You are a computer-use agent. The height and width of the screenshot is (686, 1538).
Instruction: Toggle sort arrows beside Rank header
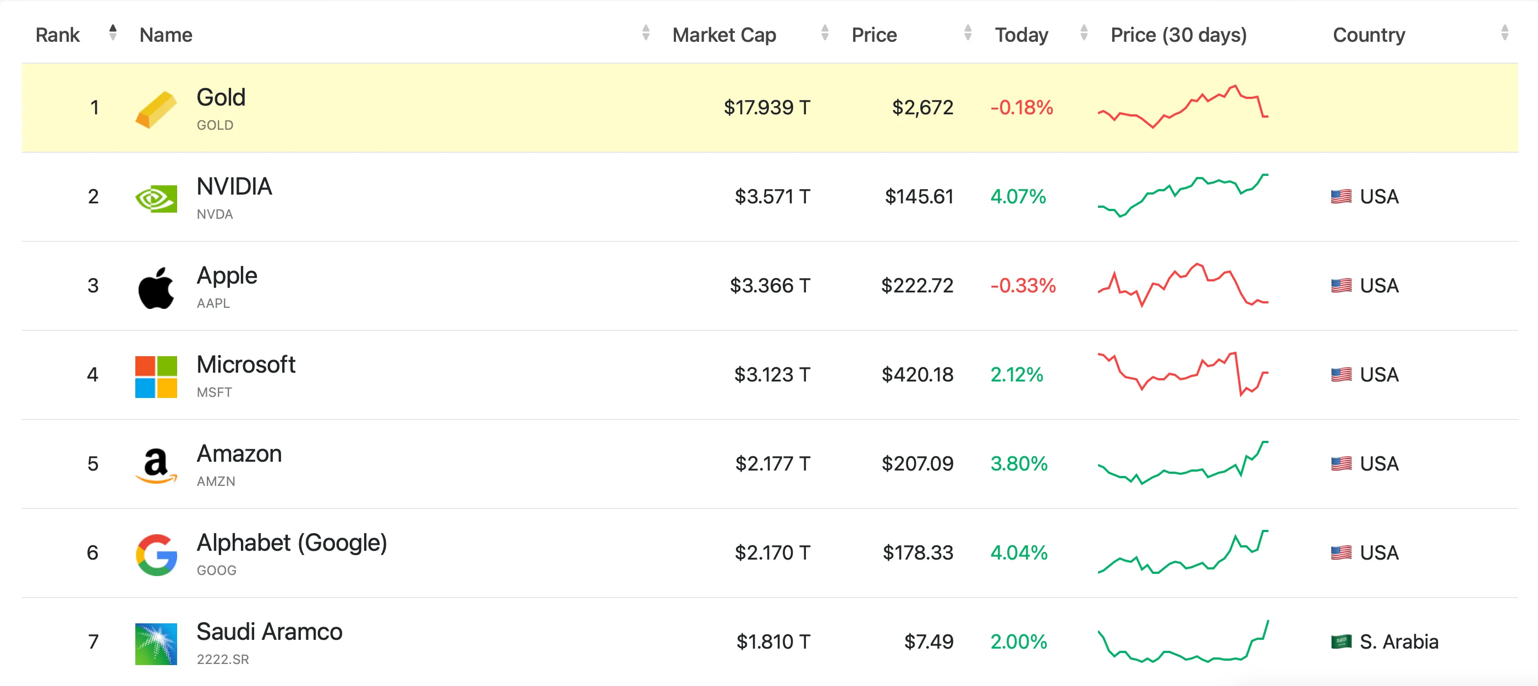coord(113,33)
